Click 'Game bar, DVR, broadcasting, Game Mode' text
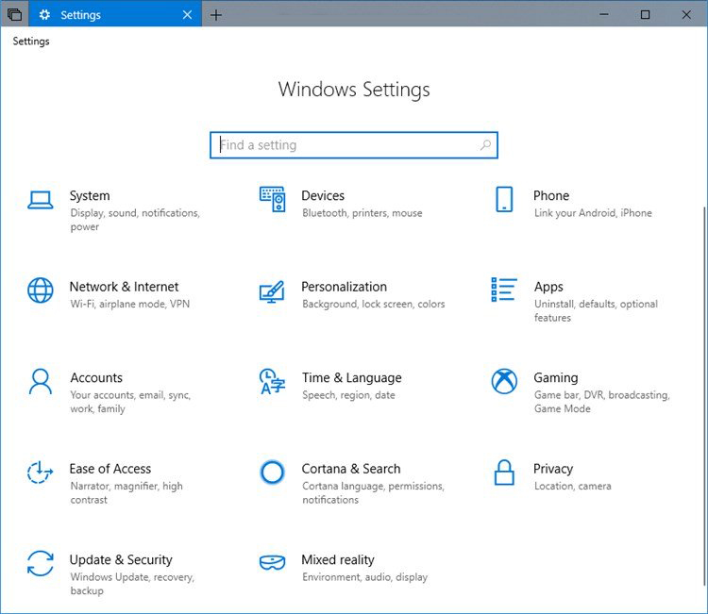The height and width of the screenshot is (614, 708). pos(601,402)
